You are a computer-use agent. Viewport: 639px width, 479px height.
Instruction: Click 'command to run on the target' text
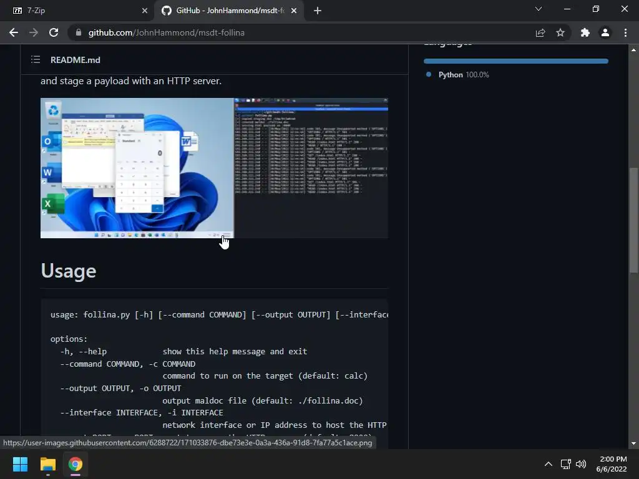pyautogui.click(x=228, y=376)
